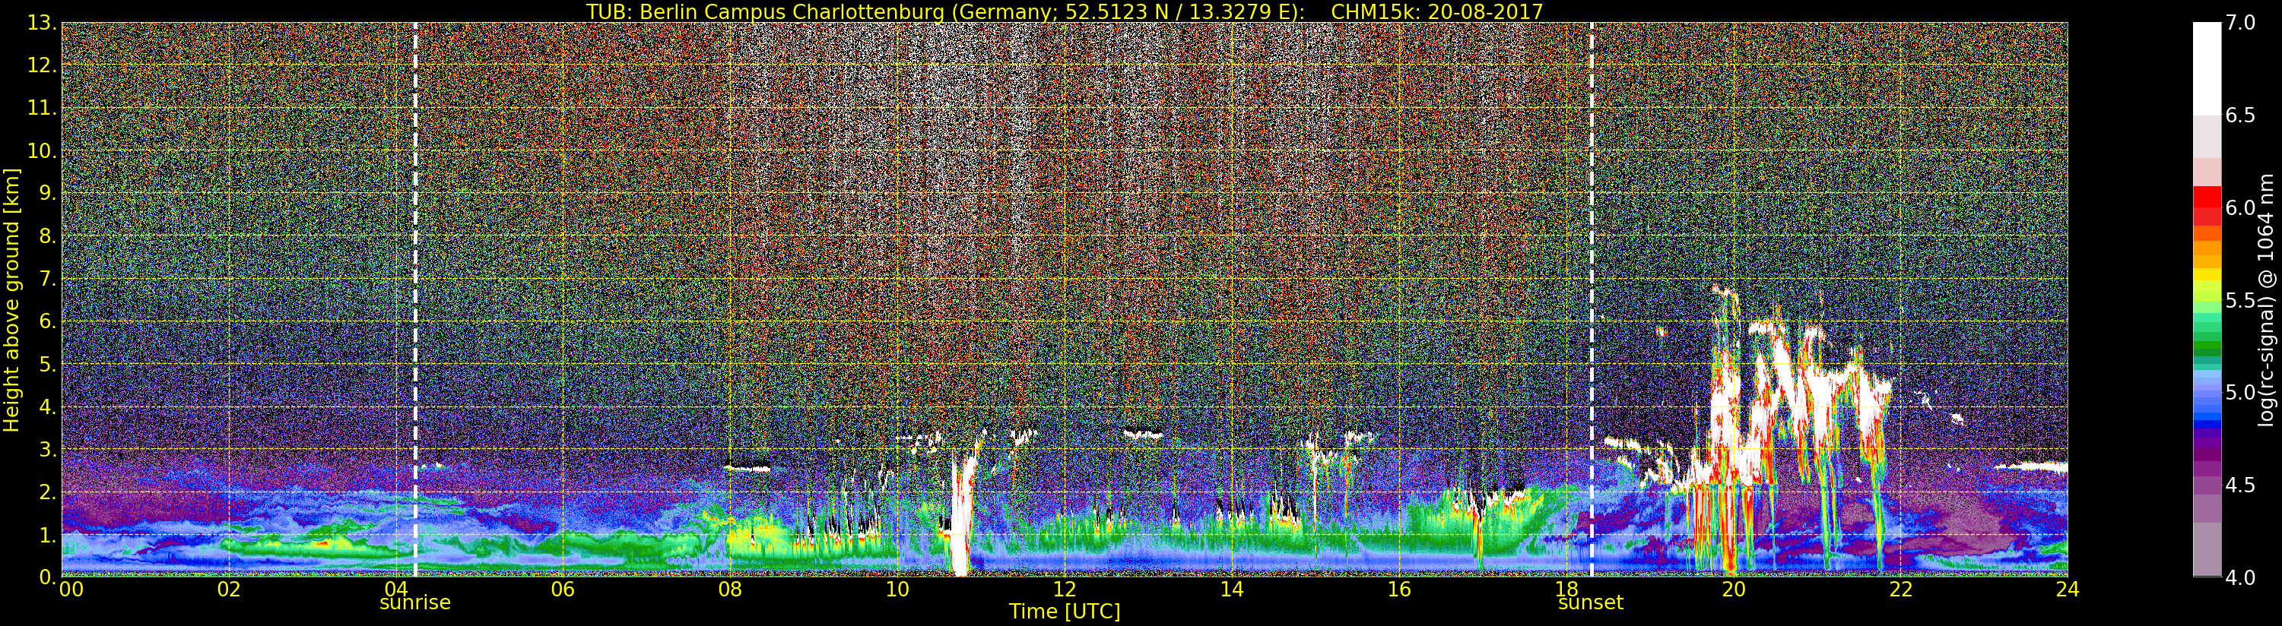Image resolution: width=2282 pixels, height=626 pixels.
Task: Click the height axis tick label 4
Action: click(49, 406)
